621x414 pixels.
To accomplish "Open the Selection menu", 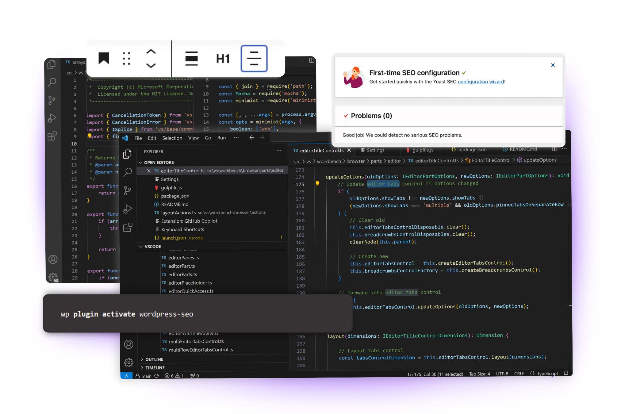I will (x=172, y=138).
